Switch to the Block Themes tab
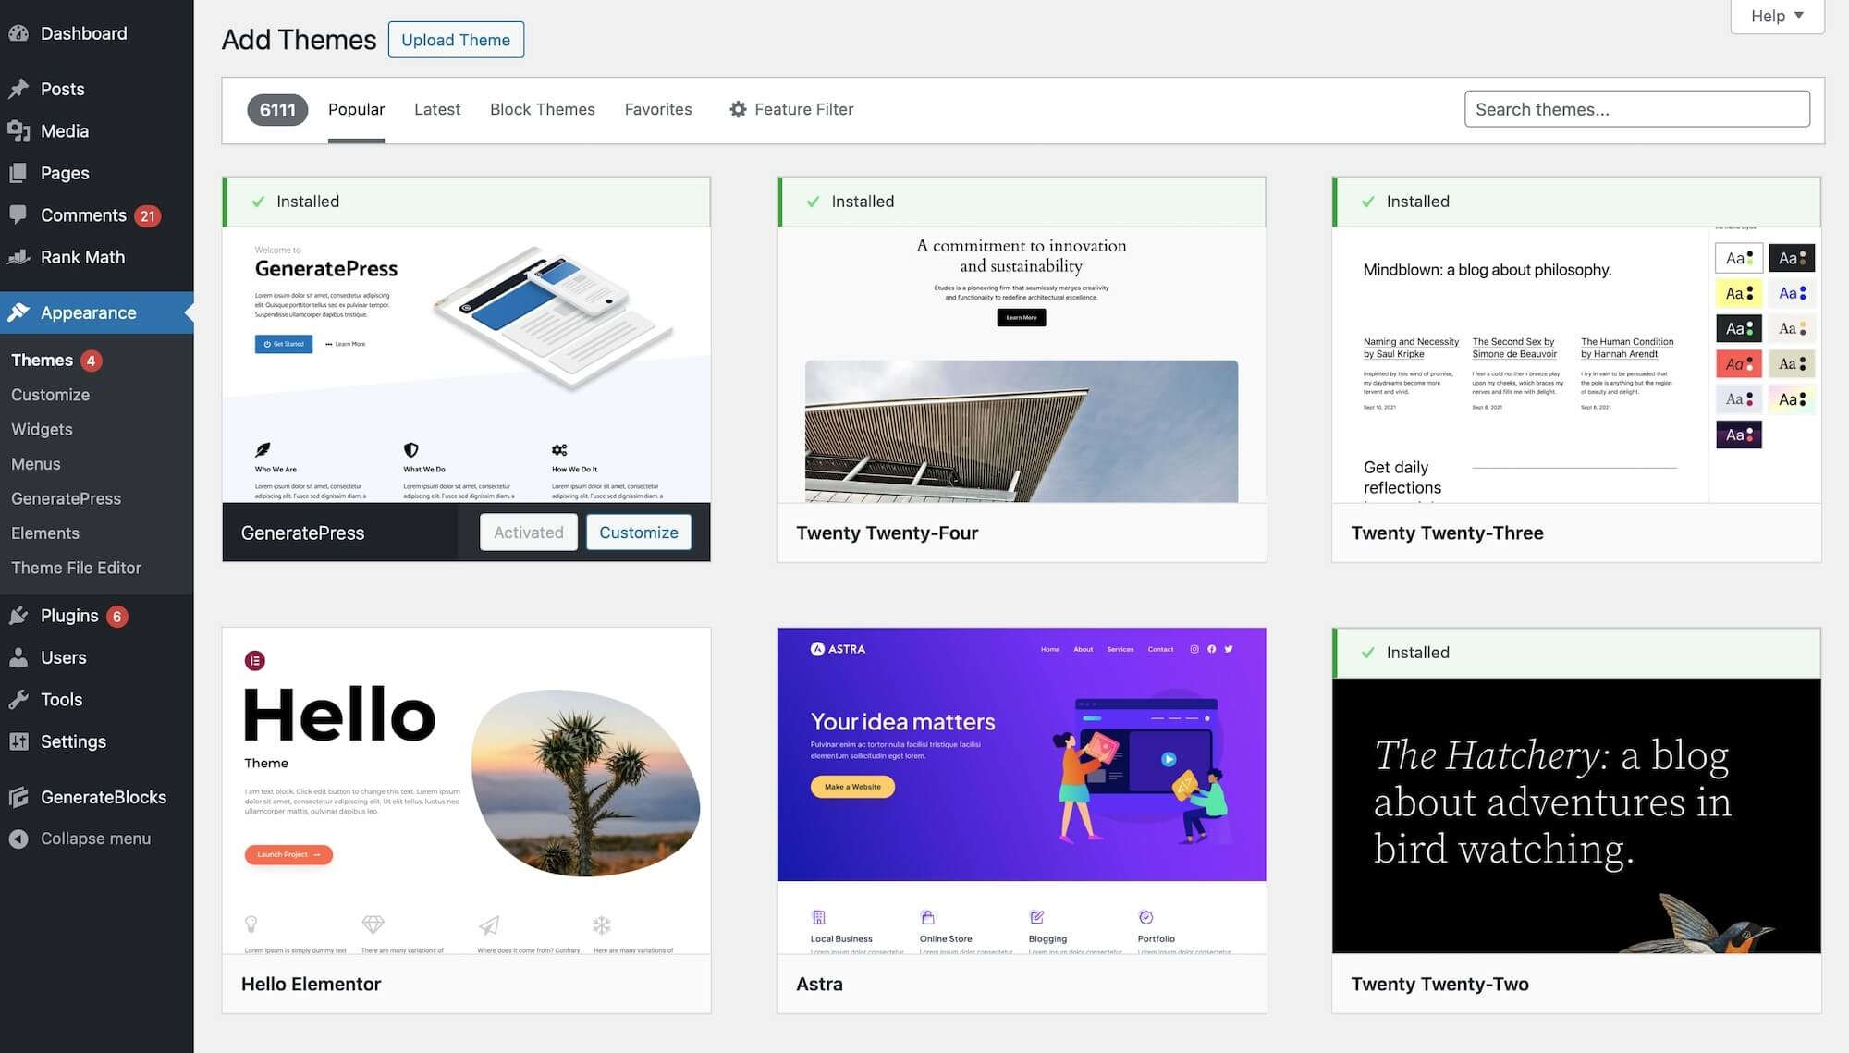The height and width of the screenshot is (1053, 1849). point(543,109)
